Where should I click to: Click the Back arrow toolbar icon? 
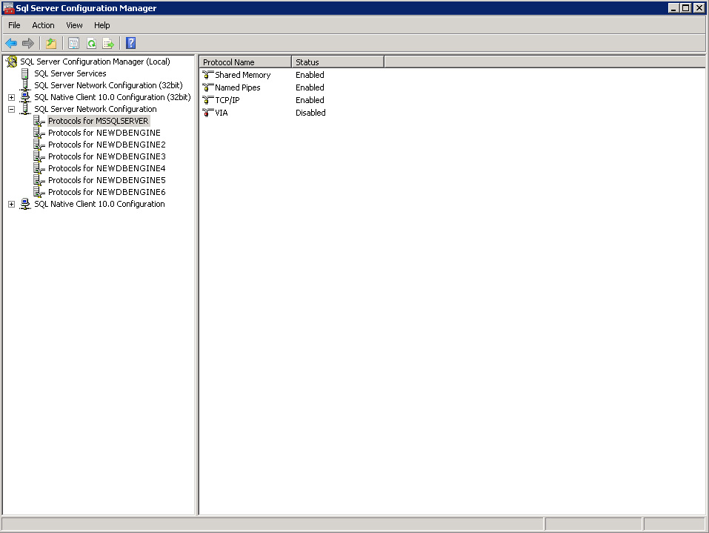click(11, 44)
